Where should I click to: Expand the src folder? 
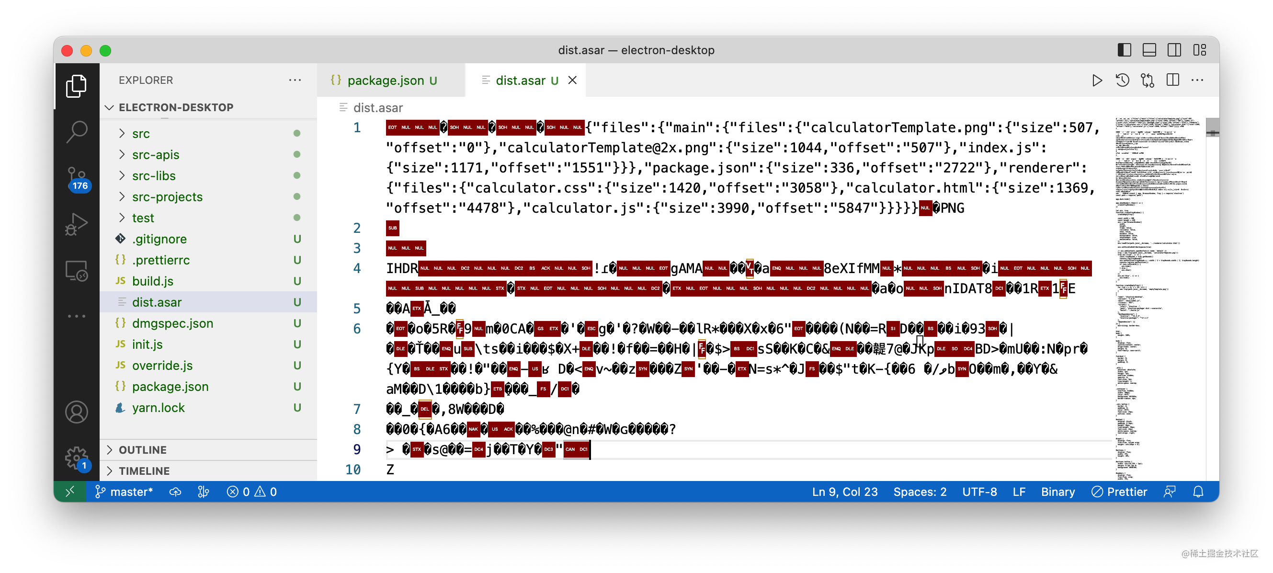208,134
